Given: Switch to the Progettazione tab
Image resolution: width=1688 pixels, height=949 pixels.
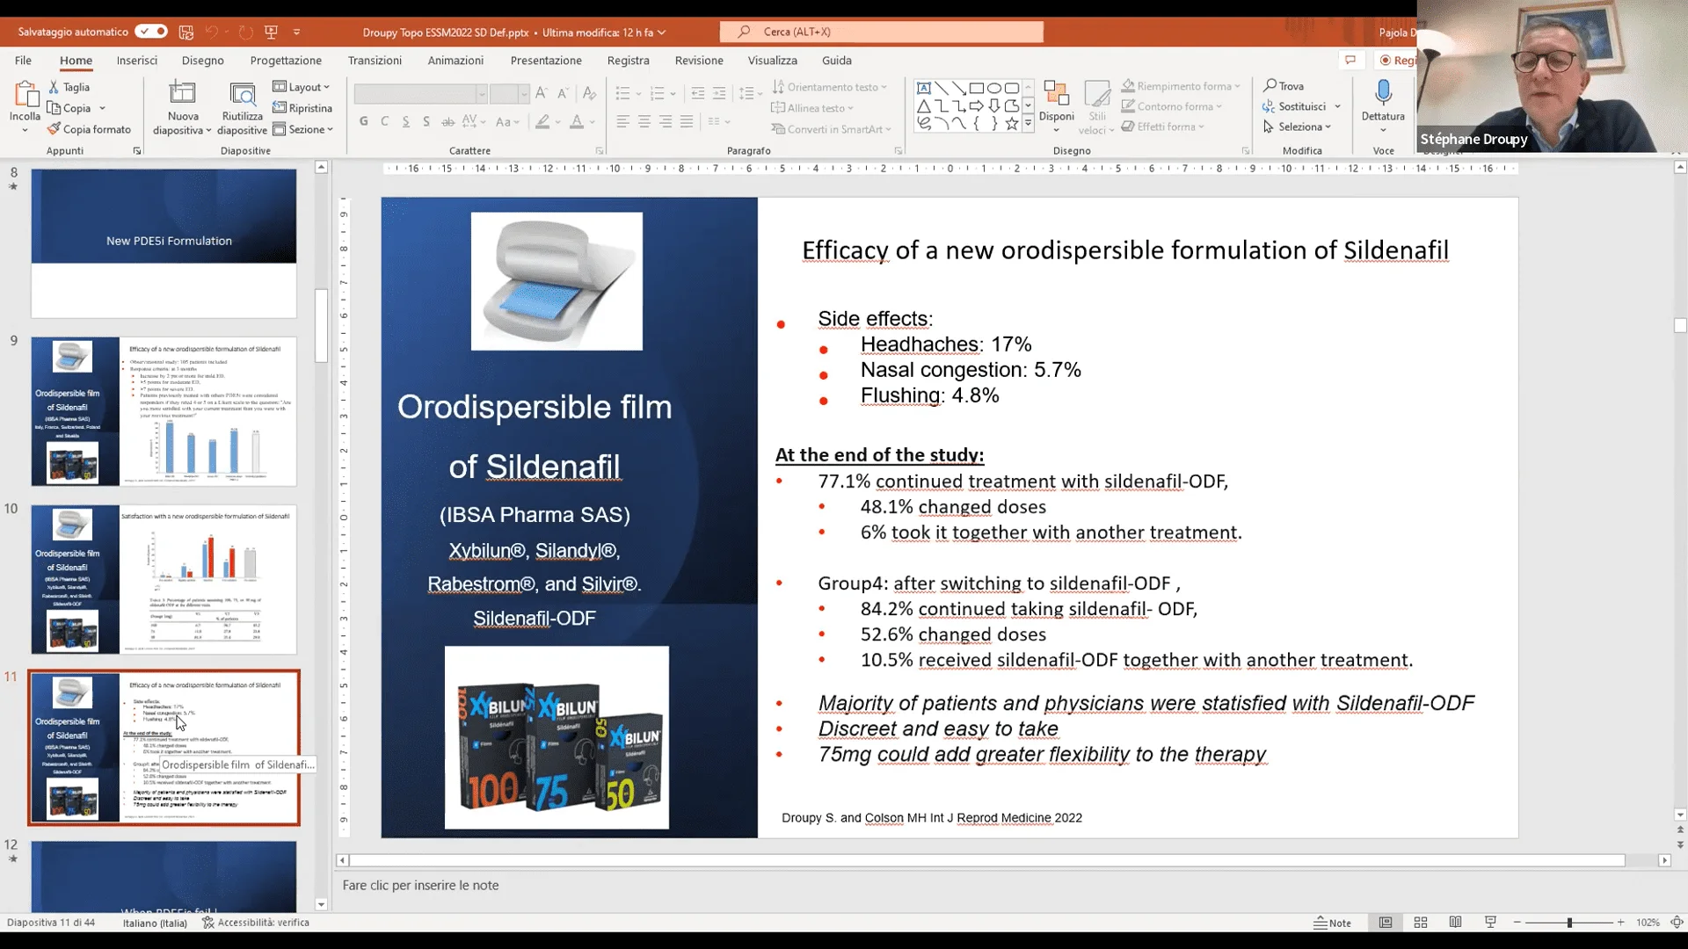Looking at the screenshot, I should [x=286, y=61].
